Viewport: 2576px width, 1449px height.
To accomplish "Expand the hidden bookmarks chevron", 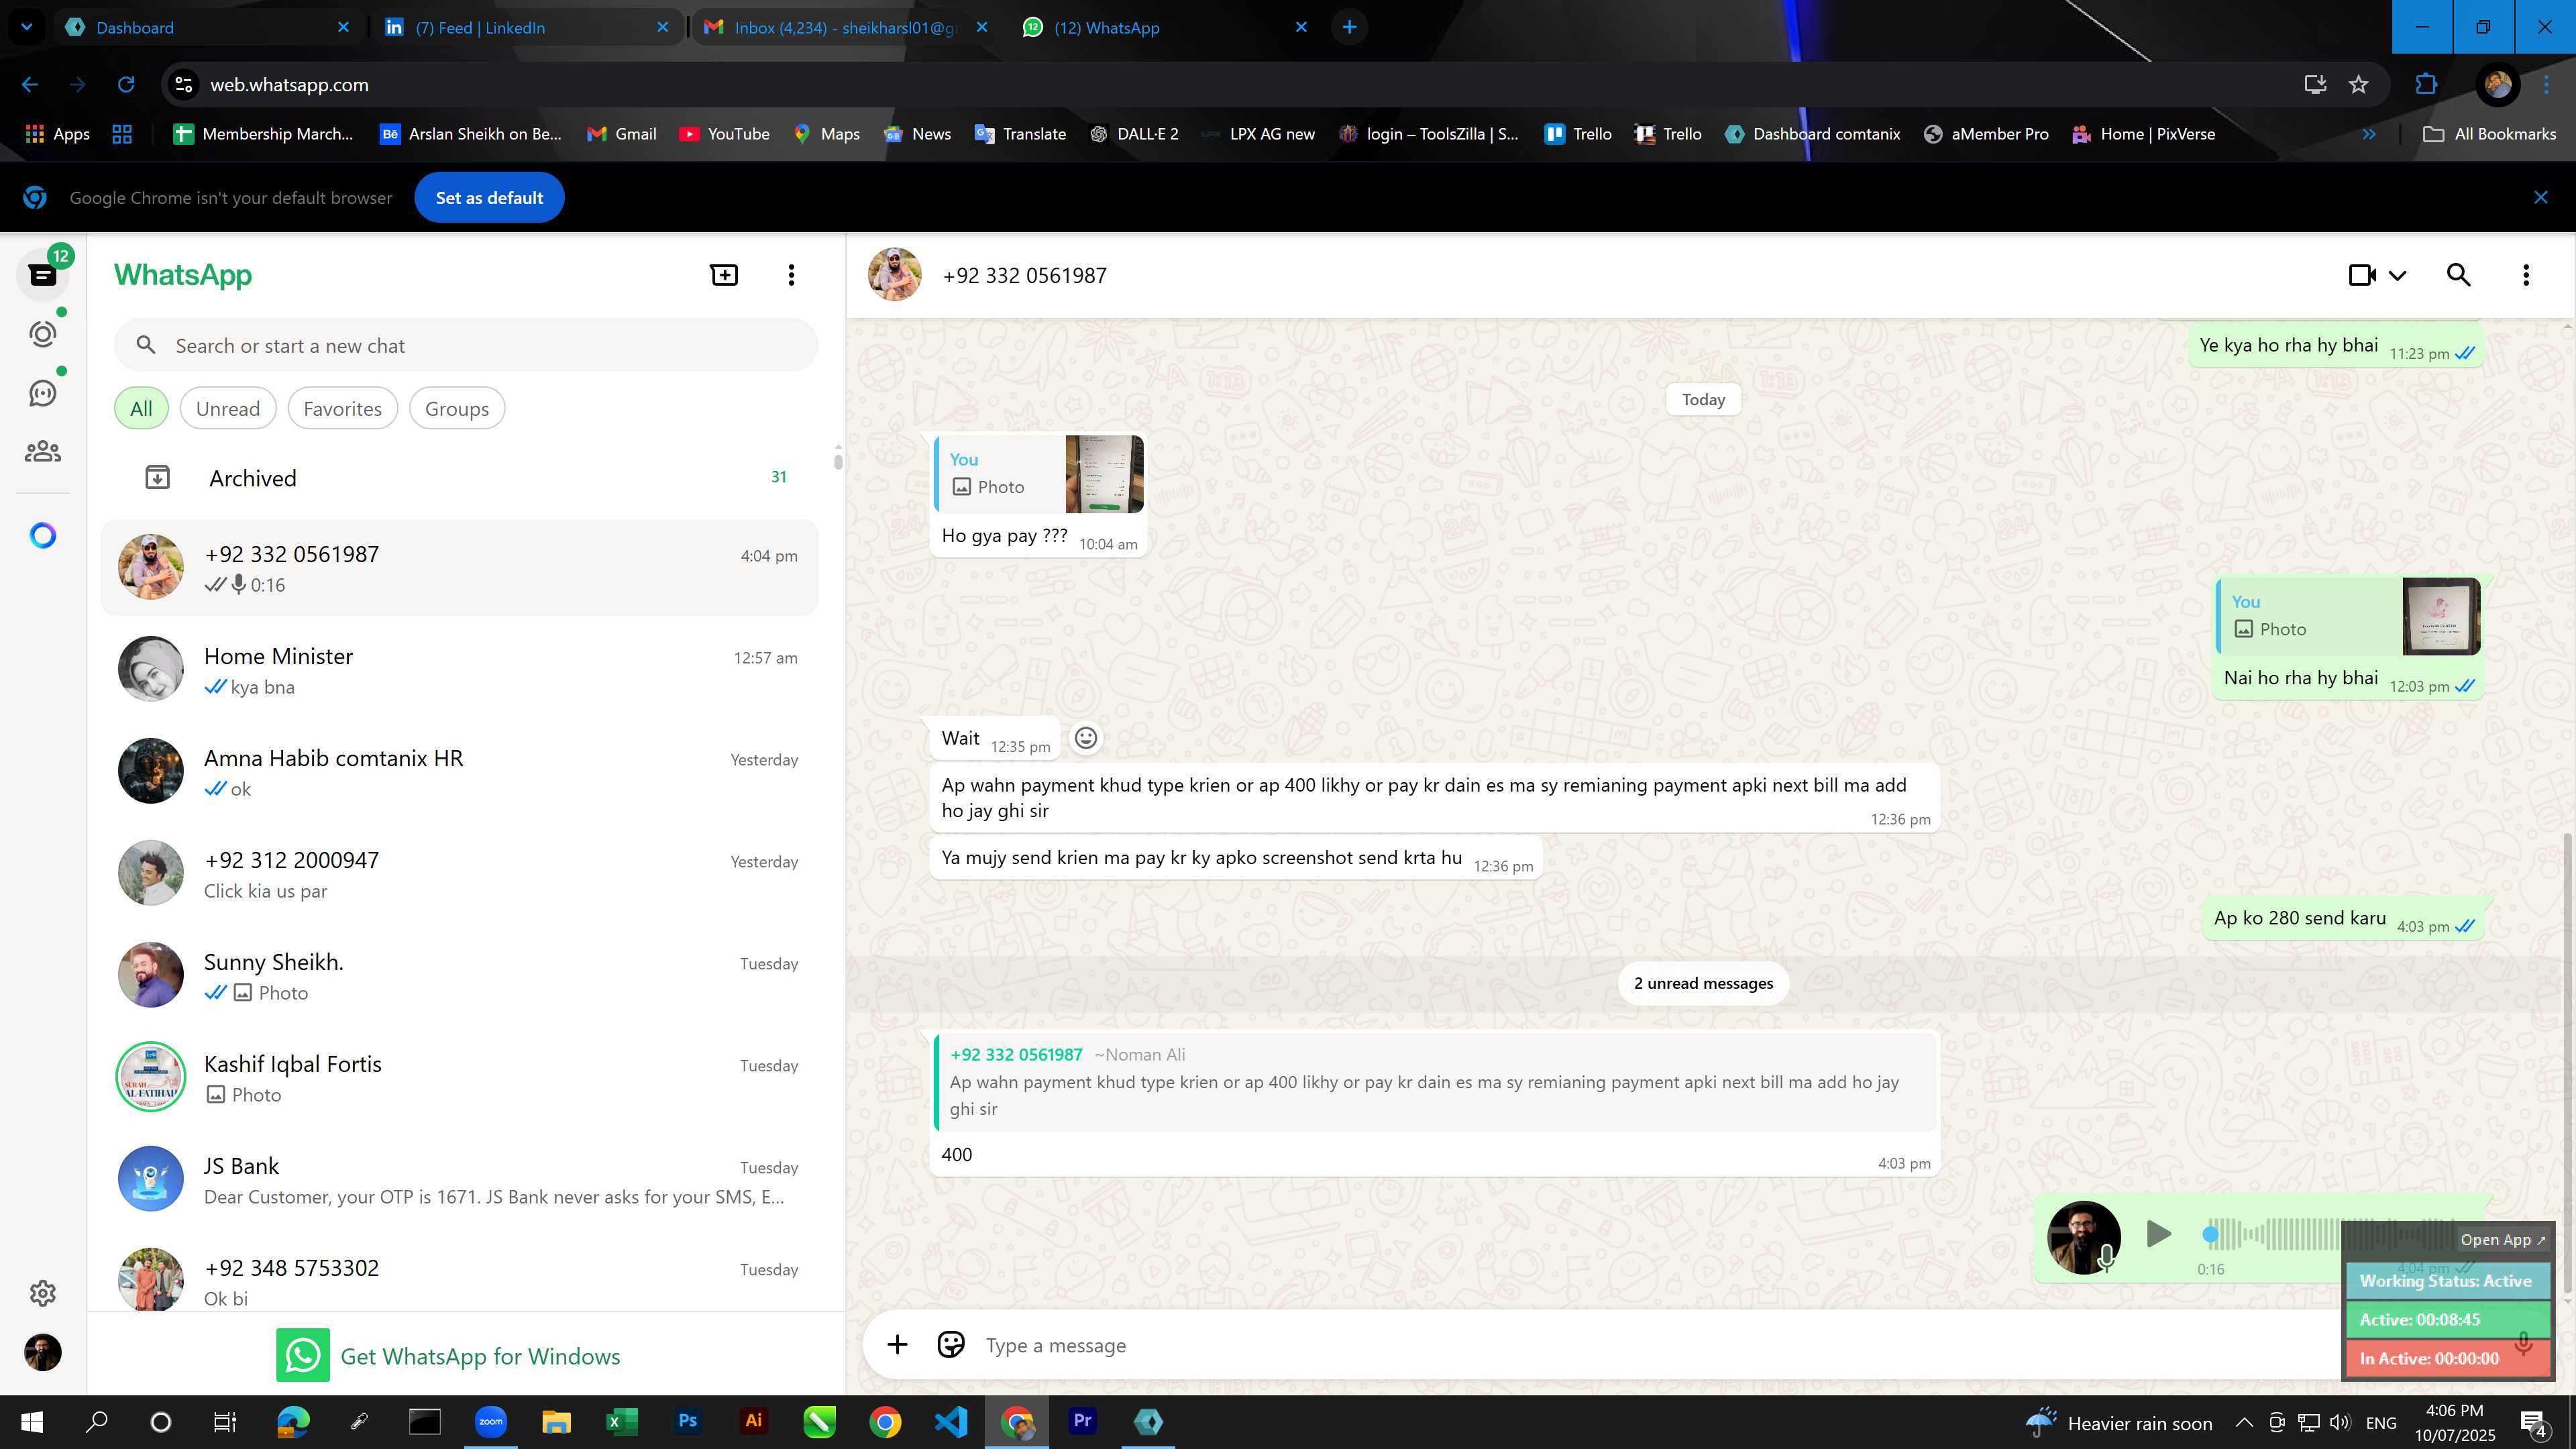I will pos(2368,134).
